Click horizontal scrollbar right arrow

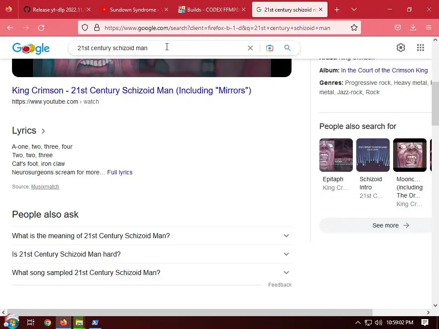coord(428,312)
